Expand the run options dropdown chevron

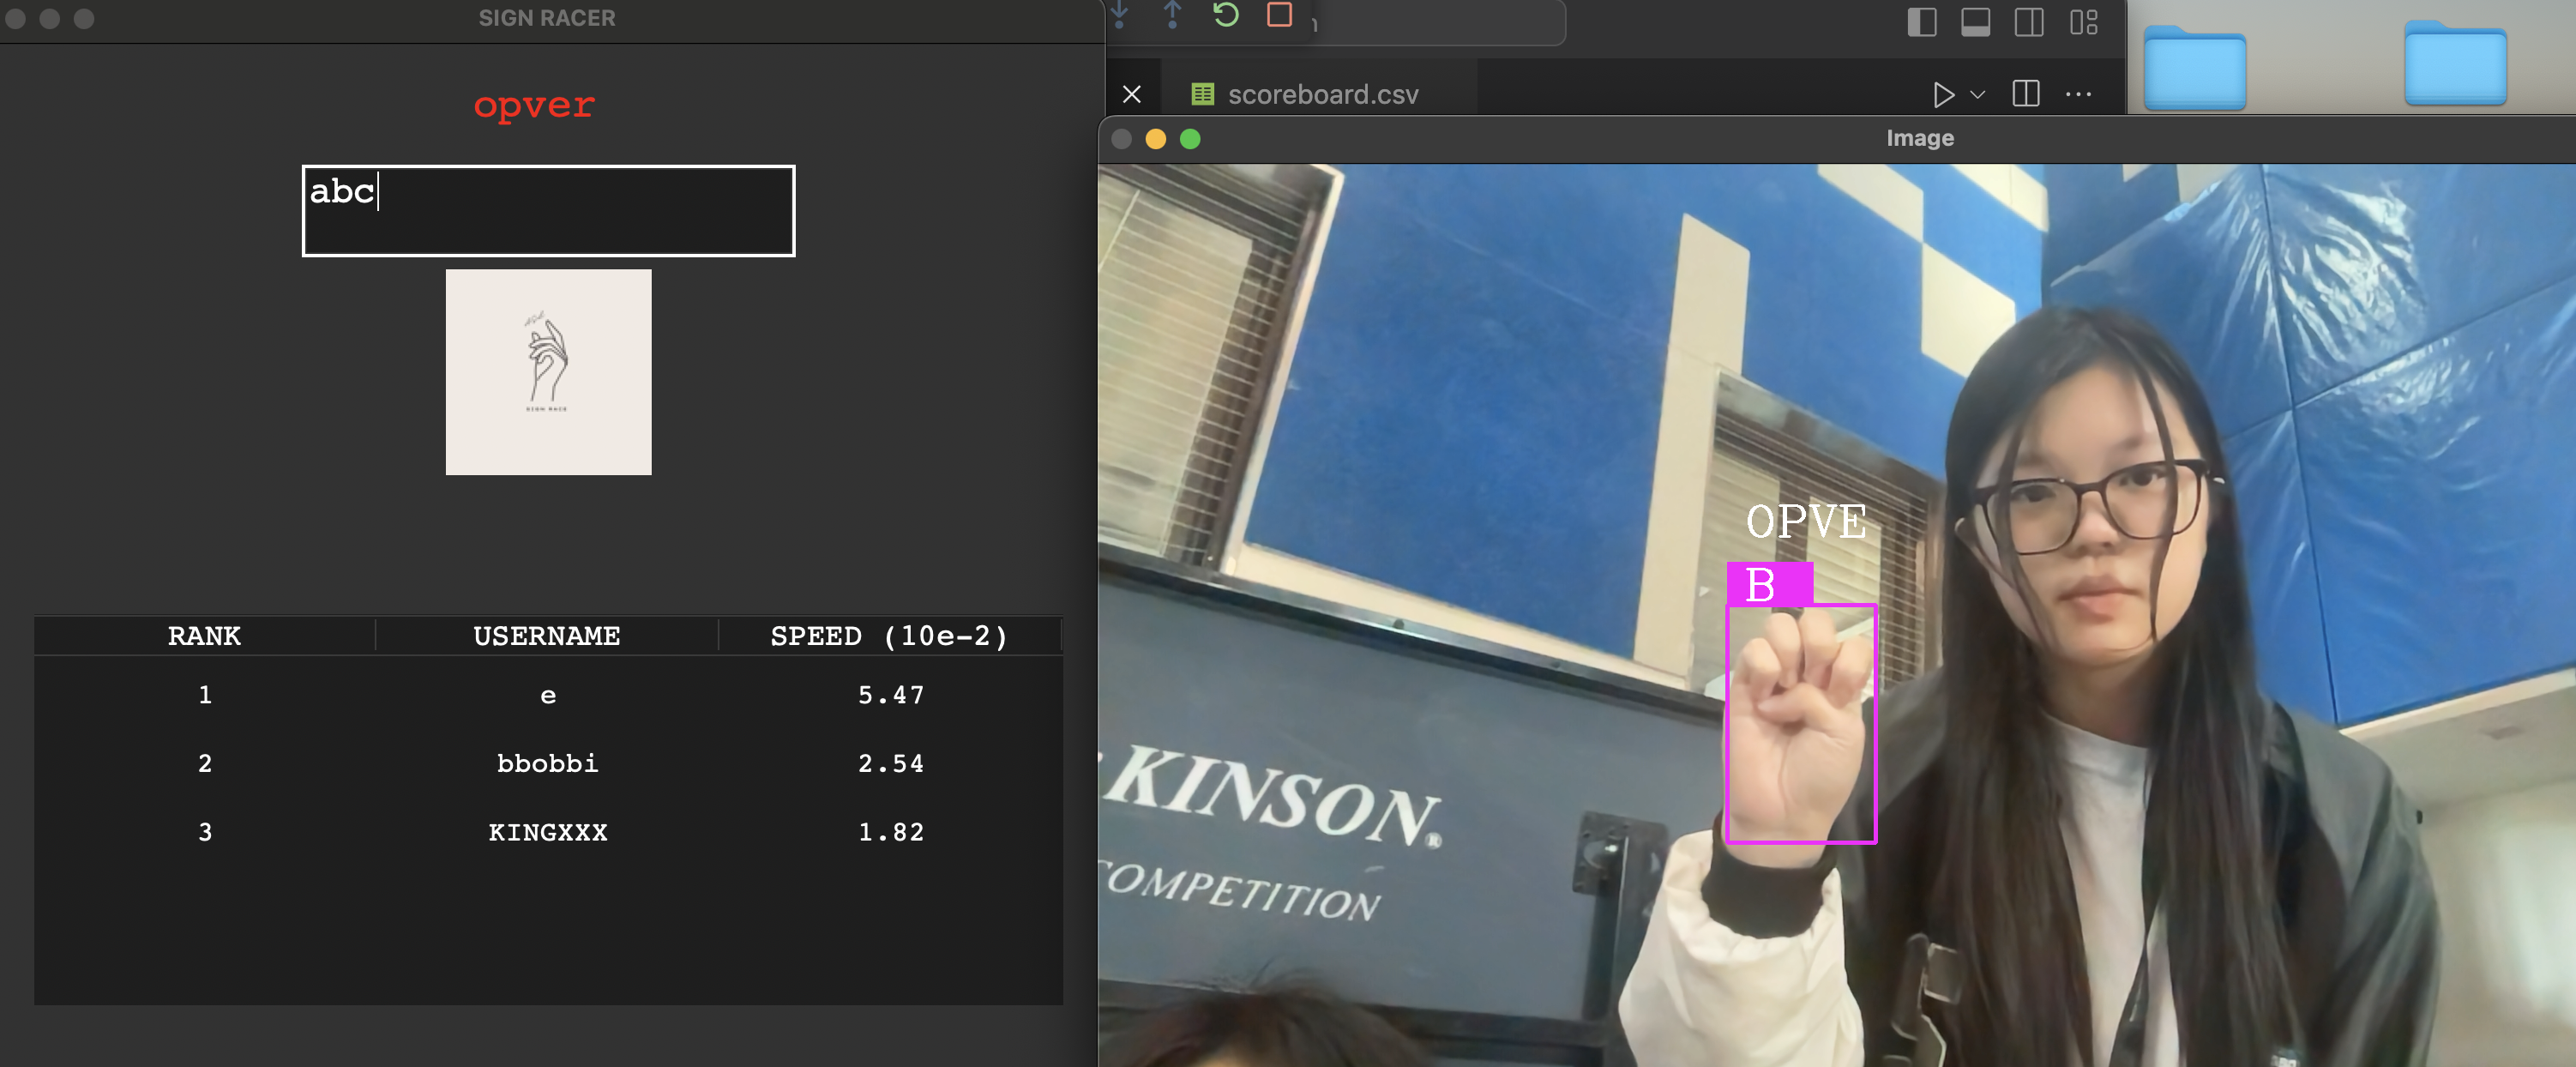click(1977, 94)
